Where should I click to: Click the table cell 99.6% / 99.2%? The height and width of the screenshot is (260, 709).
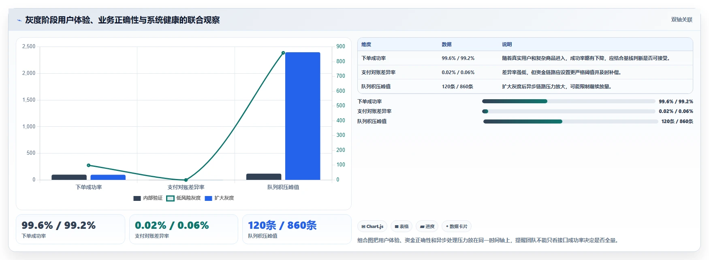click(458, 58)
